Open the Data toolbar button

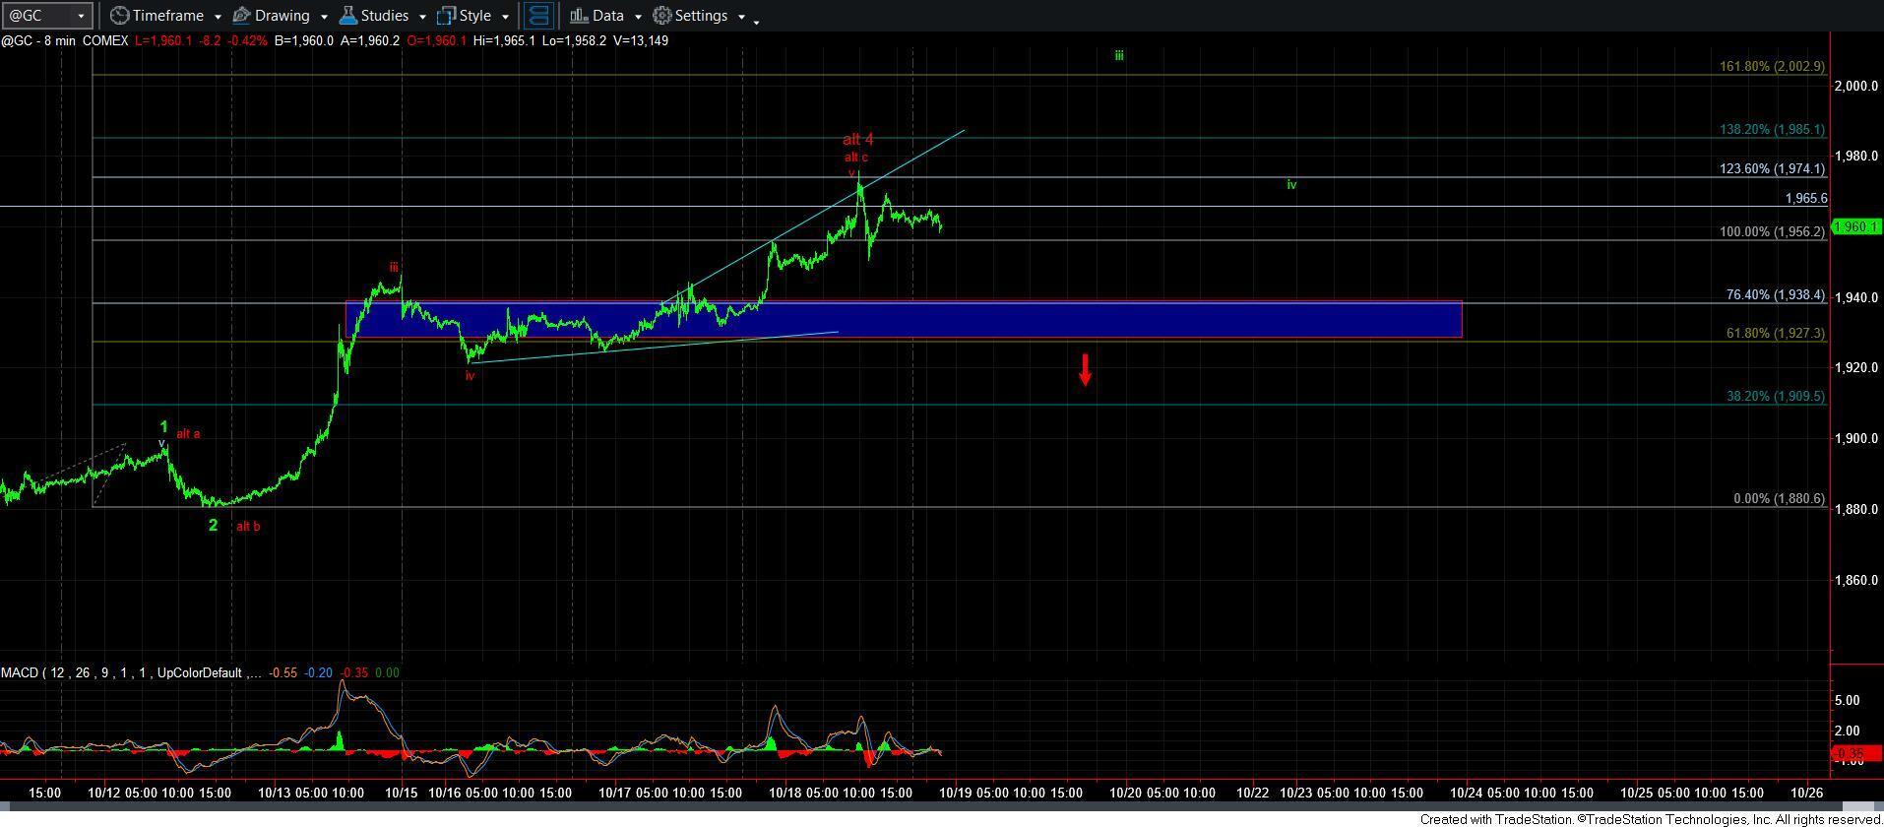[597, 16]
